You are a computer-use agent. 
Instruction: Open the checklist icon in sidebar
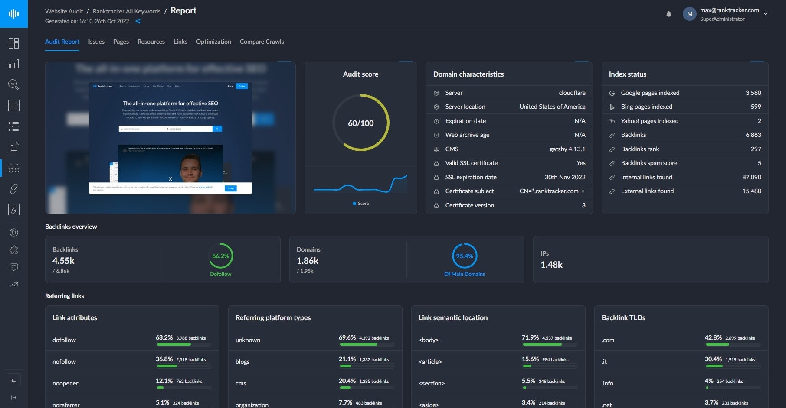(14, 126)
